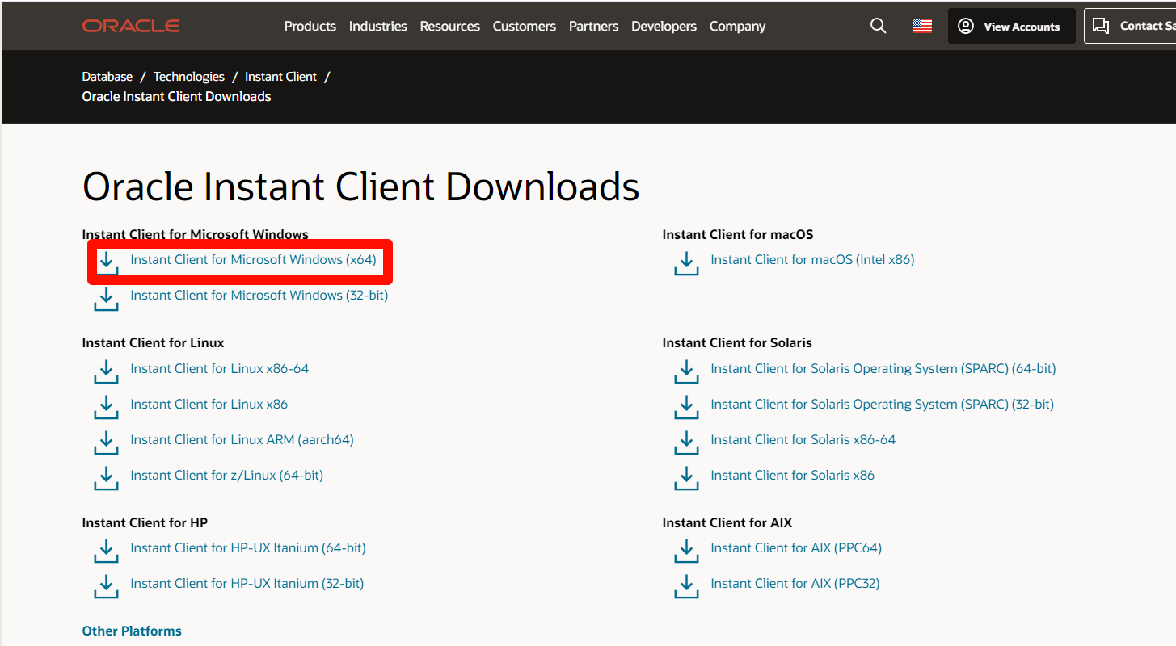The height and width of the screenshot is (646, 1176).
Task: Open Solaris Operating System (SPARC) (32-bit) link
Action: coord(882,405)
